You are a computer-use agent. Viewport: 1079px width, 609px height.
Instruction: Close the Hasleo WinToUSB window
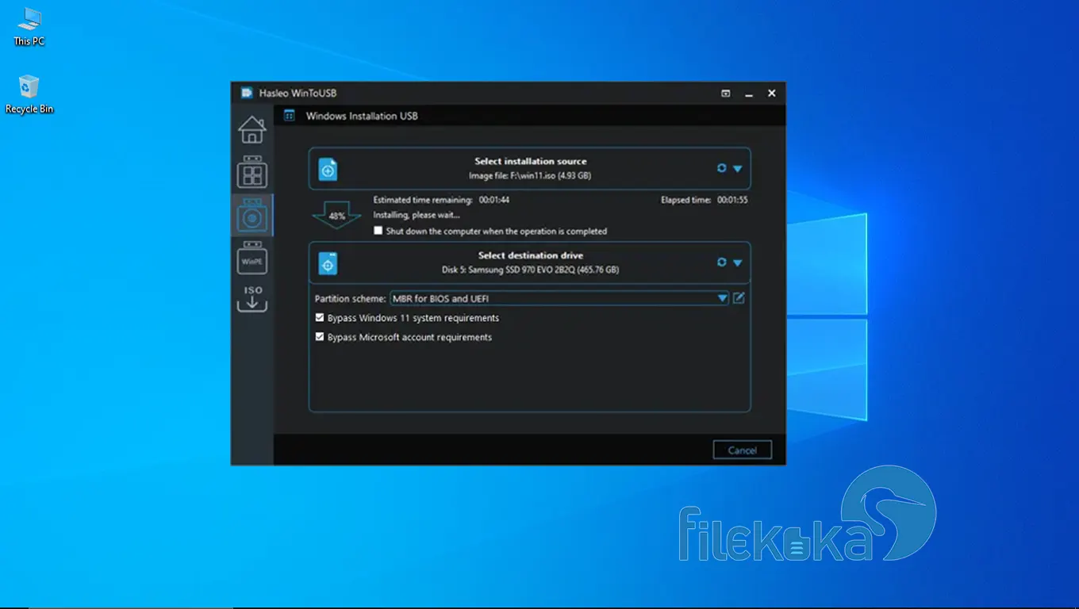tap(771, 93)
